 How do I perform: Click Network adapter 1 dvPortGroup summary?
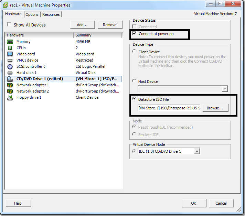[97, 85]
